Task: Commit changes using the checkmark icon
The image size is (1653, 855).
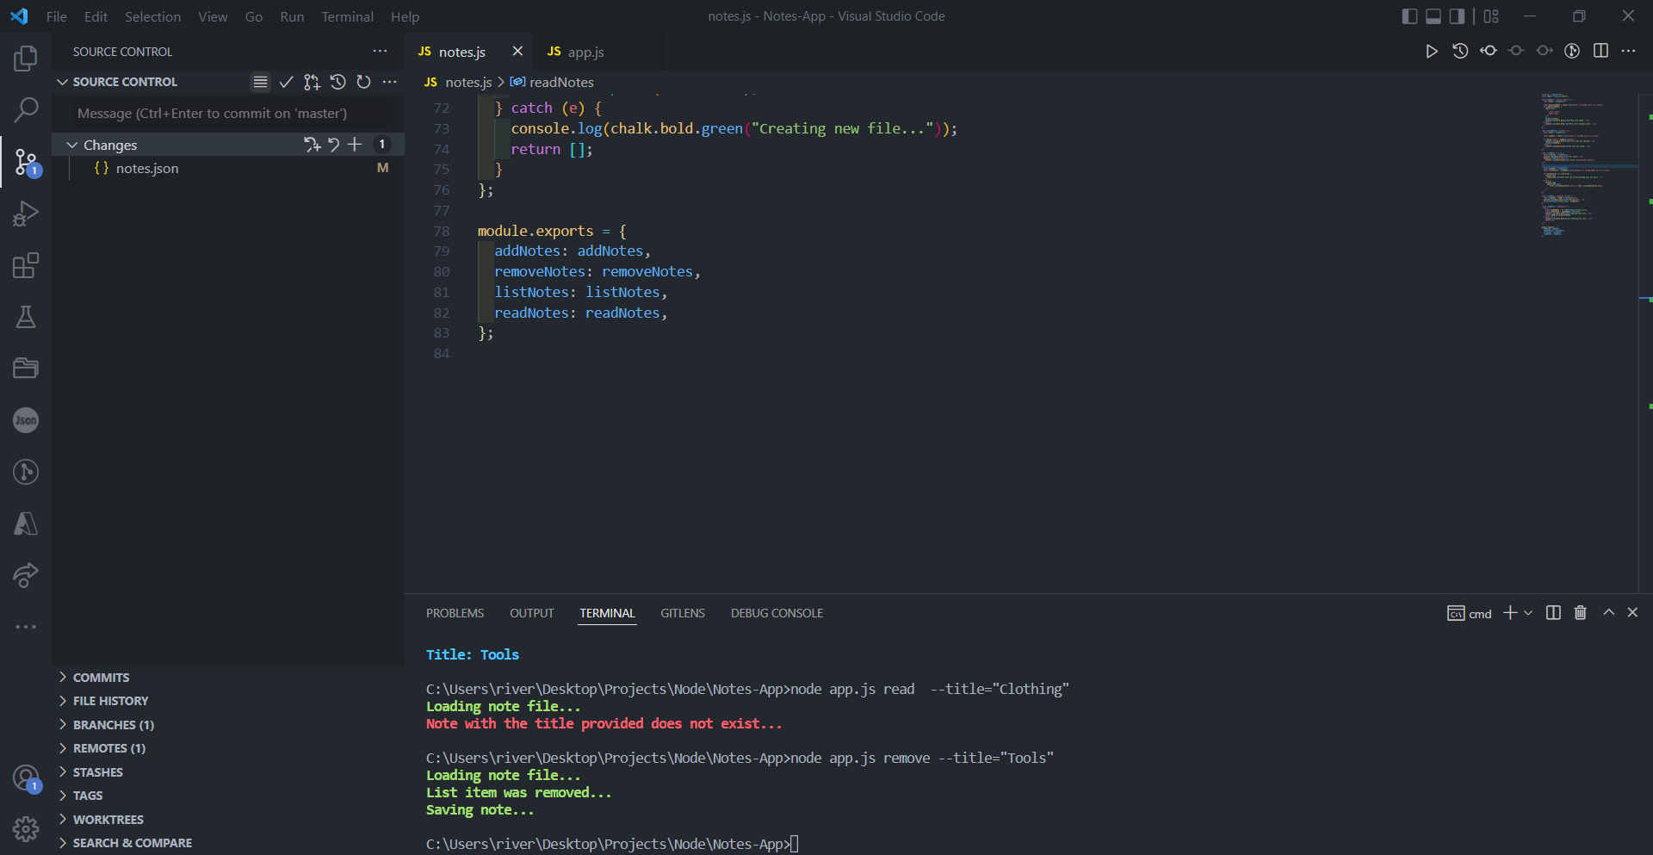Action: pos(287,82)
